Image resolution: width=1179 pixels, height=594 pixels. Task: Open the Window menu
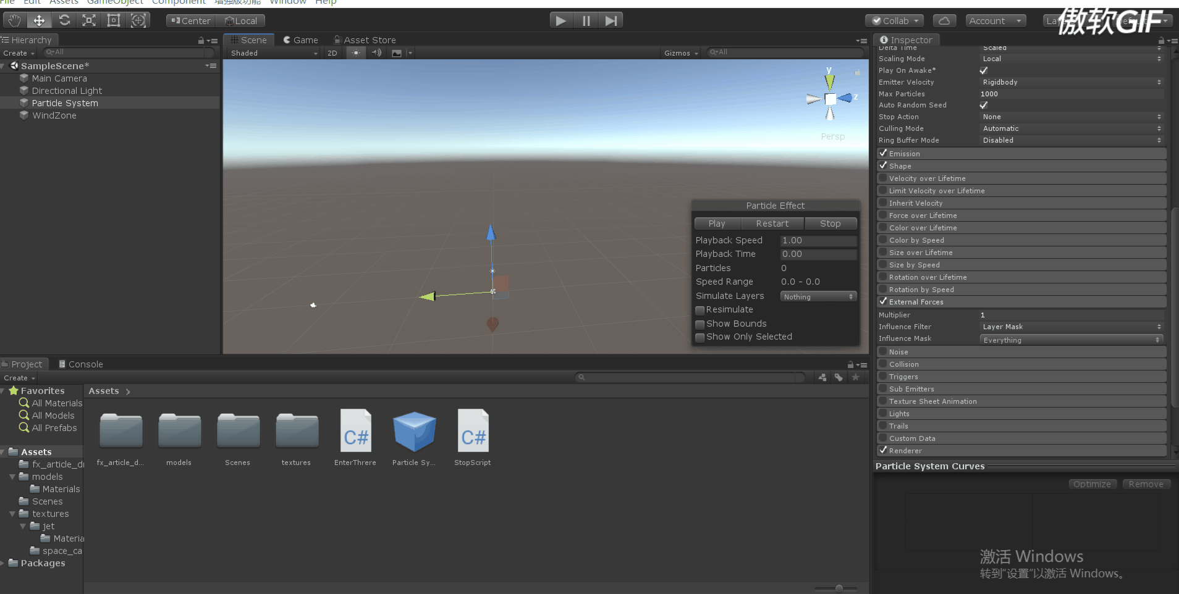click(288, 2)
